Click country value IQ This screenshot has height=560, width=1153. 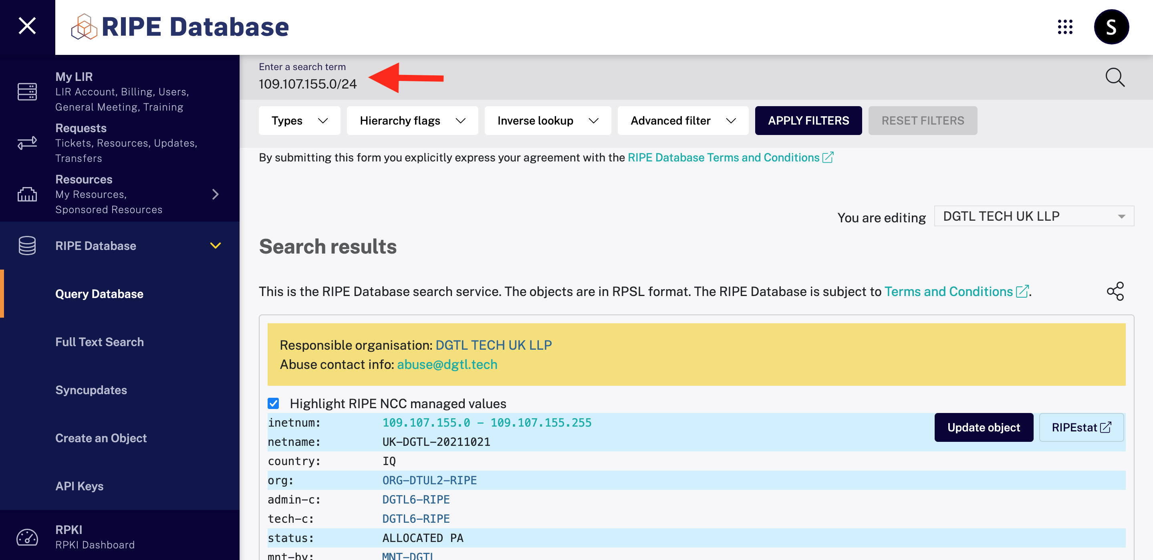[389, 461]
